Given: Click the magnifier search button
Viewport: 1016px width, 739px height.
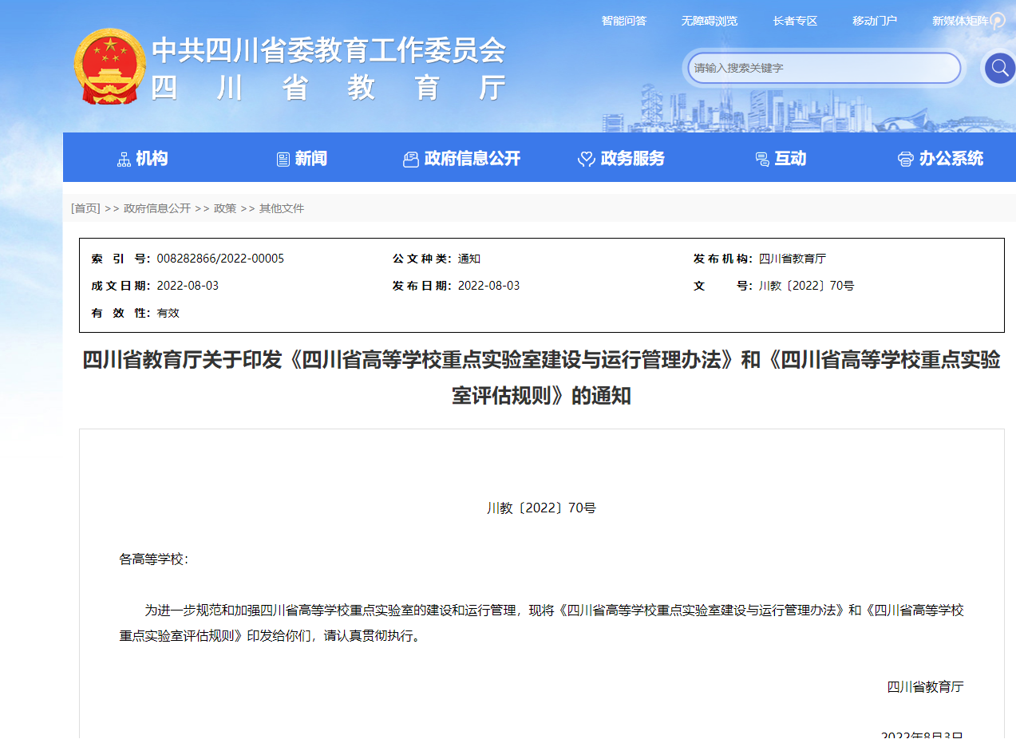Looking at the screenshot, I should point(998,68).
